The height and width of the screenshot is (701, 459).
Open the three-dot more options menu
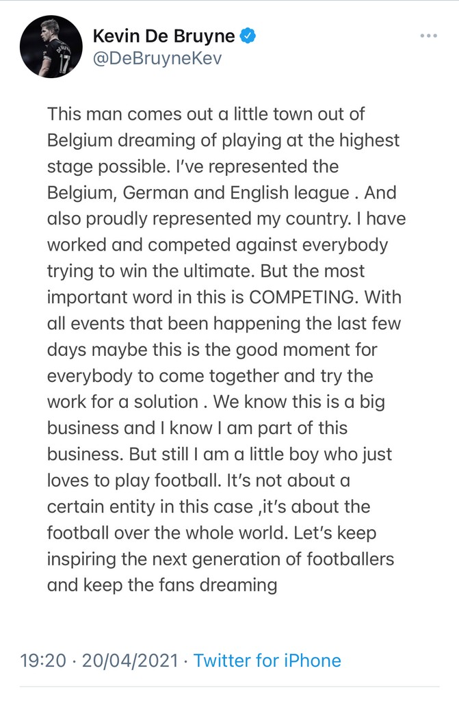[428, 36]
